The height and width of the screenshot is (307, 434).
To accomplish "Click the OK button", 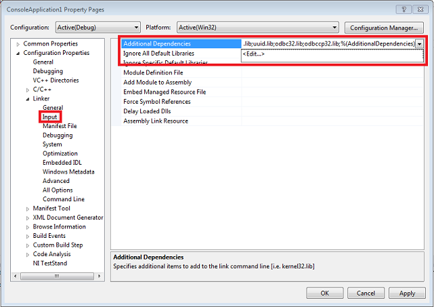I will pos(325,293).
